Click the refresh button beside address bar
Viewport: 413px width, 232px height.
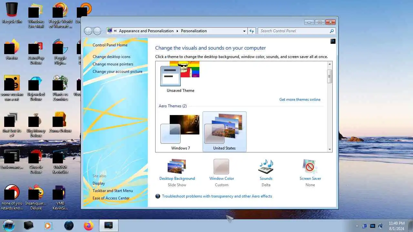coord(252,31)
